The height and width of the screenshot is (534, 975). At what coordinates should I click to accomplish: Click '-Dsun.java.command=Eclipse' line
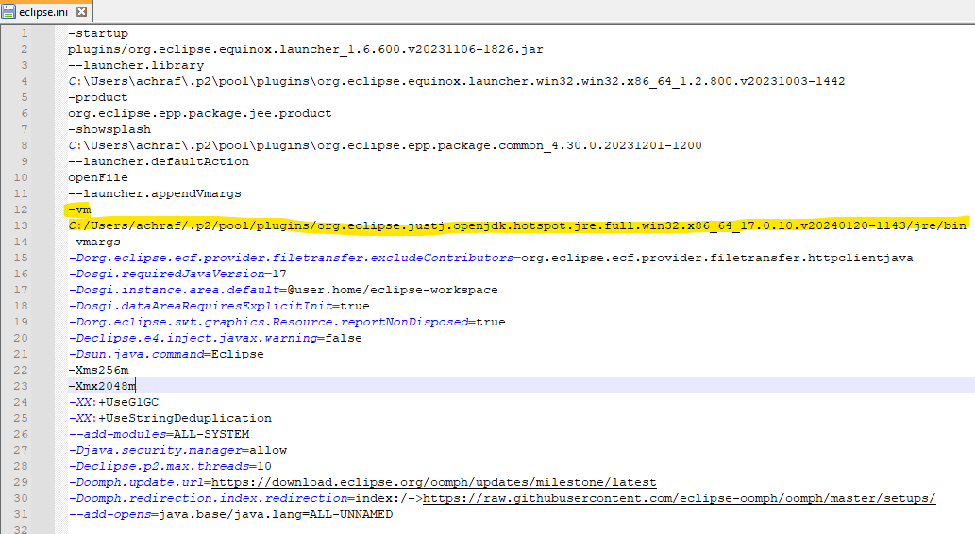coord(166,355)
